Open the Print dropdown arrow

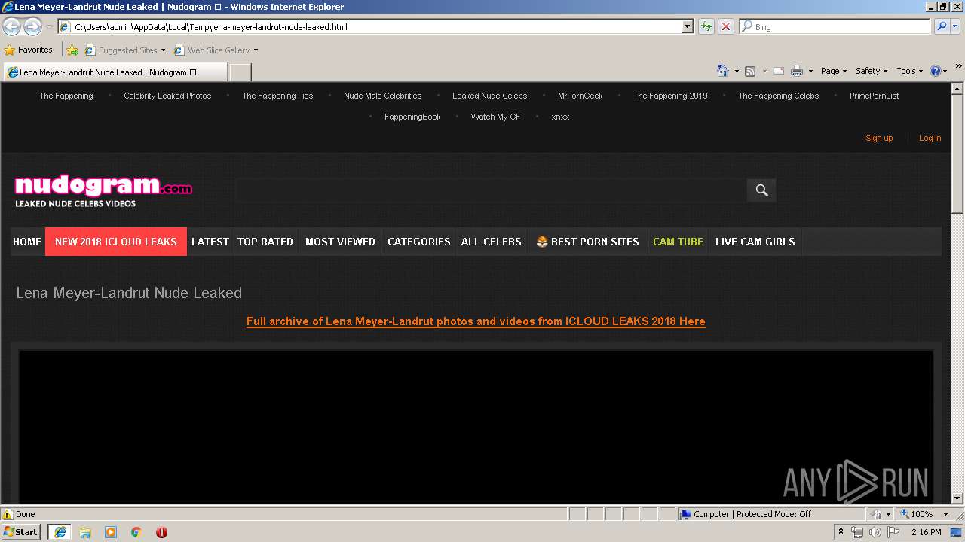(x=810, y=71)
